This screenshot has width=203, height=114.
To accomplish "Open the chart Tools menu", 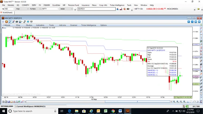I will [51, 25].
